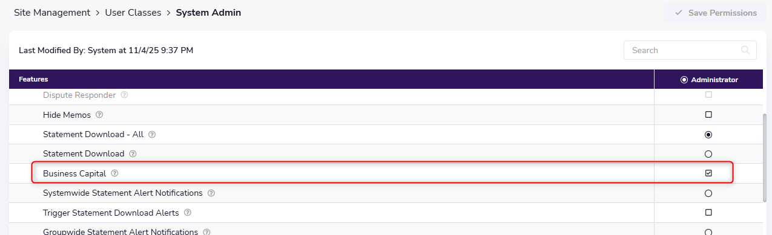Enable Trigger Statement Download Alerts checkbox
772x235 pixels.
point(708,213)
